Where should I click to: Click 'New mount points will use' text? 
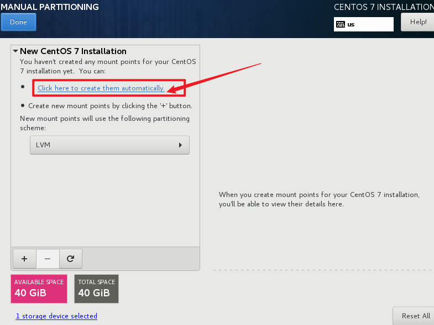[x=104, y=123]
